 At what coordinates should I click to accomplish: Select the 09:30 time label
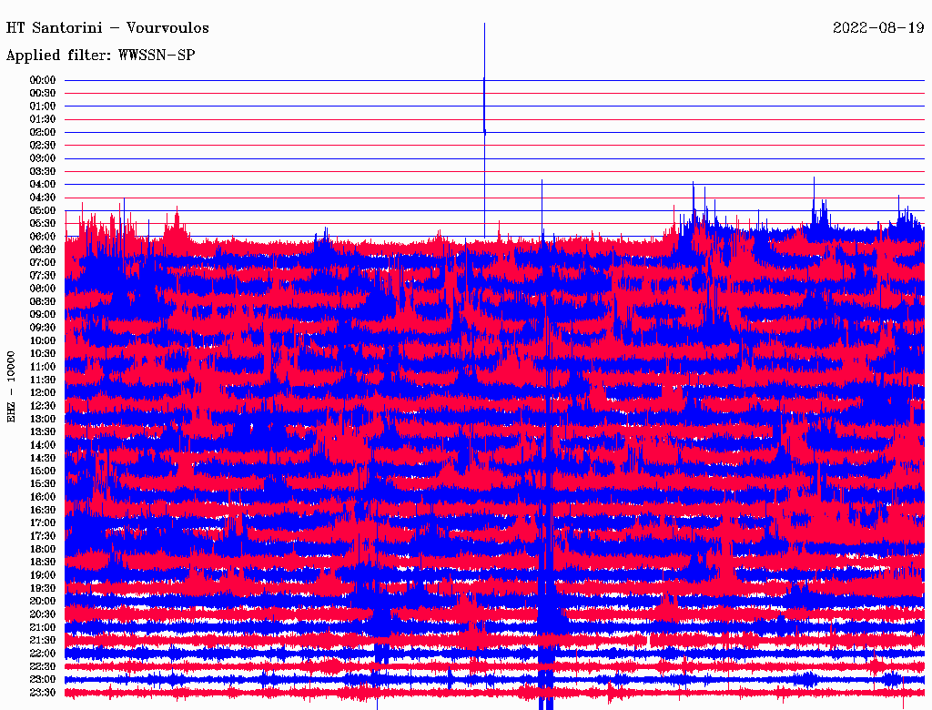pos(43,328)
